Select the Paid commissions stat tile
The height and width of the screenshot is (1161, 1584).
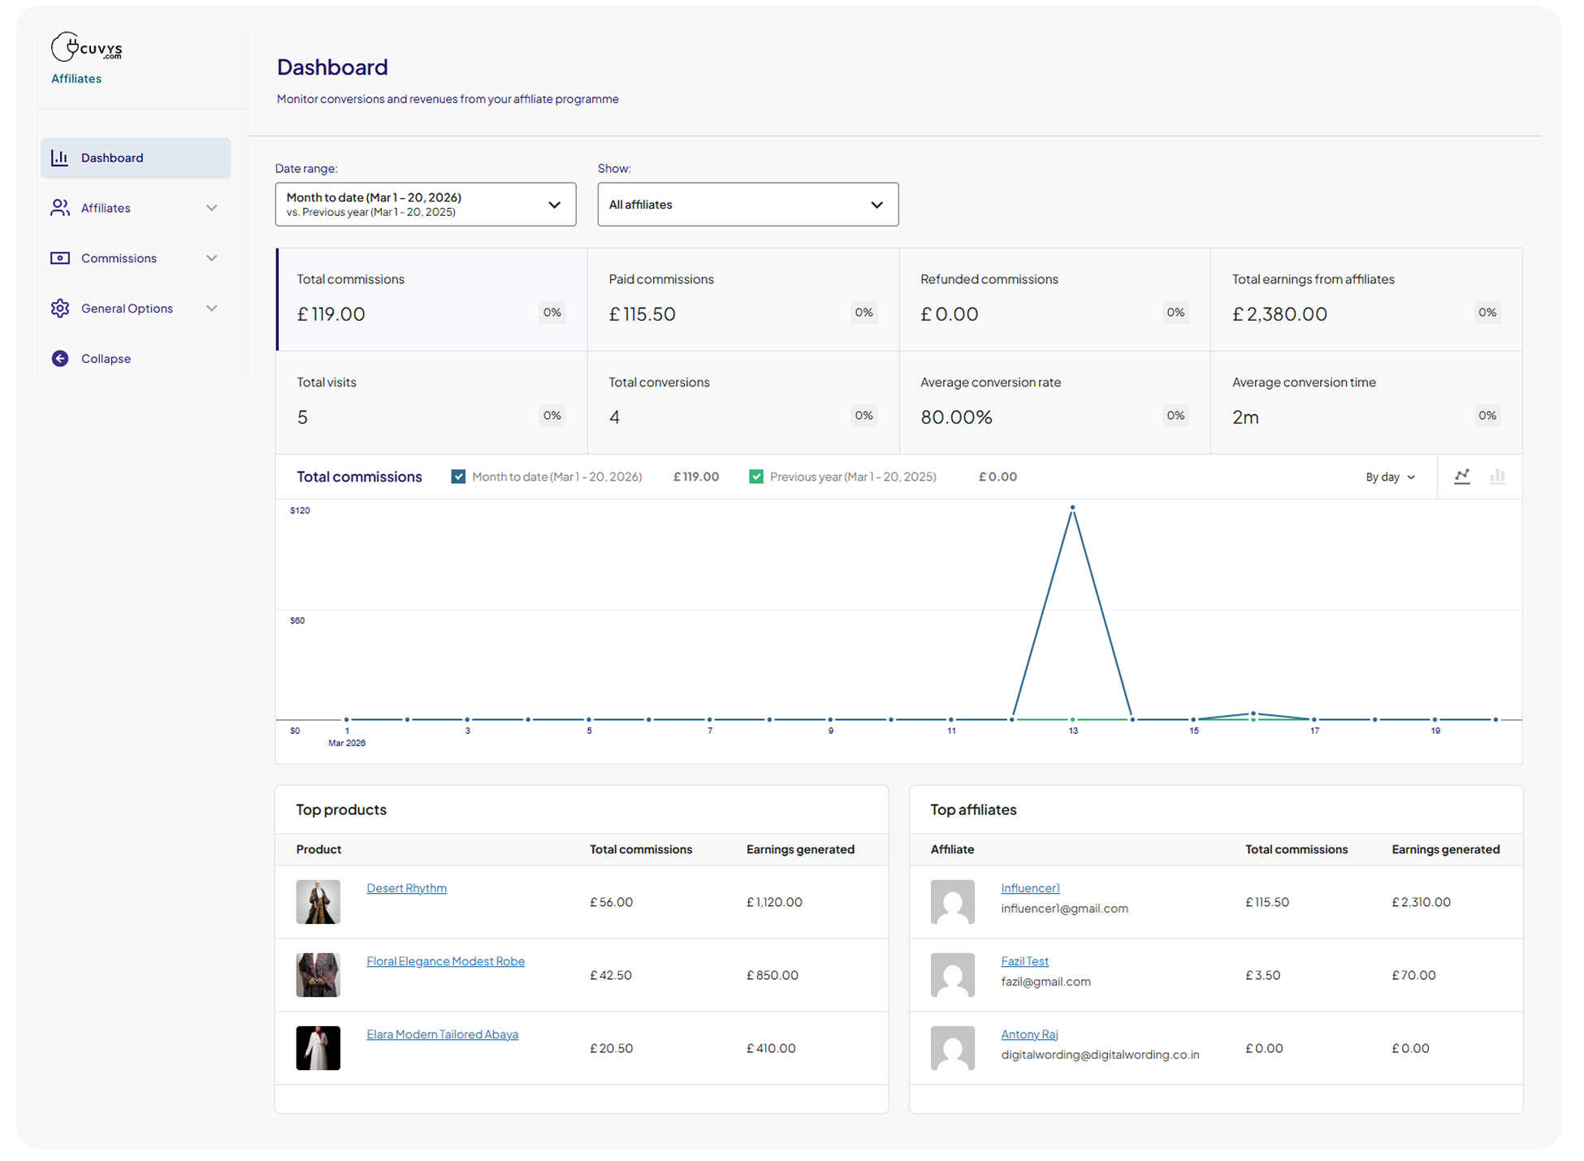tap(742, 299)
